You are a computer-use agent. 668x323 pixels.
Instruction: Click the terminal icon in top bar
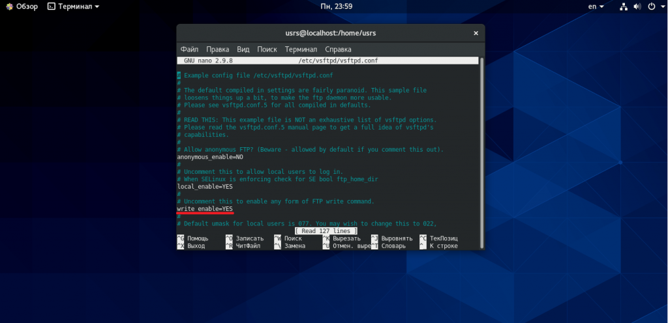[x=51, y=7]
